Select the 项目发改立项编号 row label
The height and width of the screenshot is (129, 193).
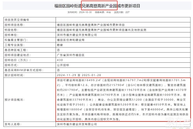coord(17,20)
